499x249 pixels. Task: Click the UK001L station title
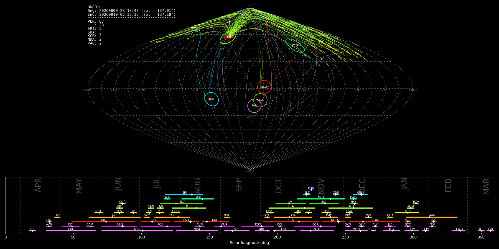(95, 7)
